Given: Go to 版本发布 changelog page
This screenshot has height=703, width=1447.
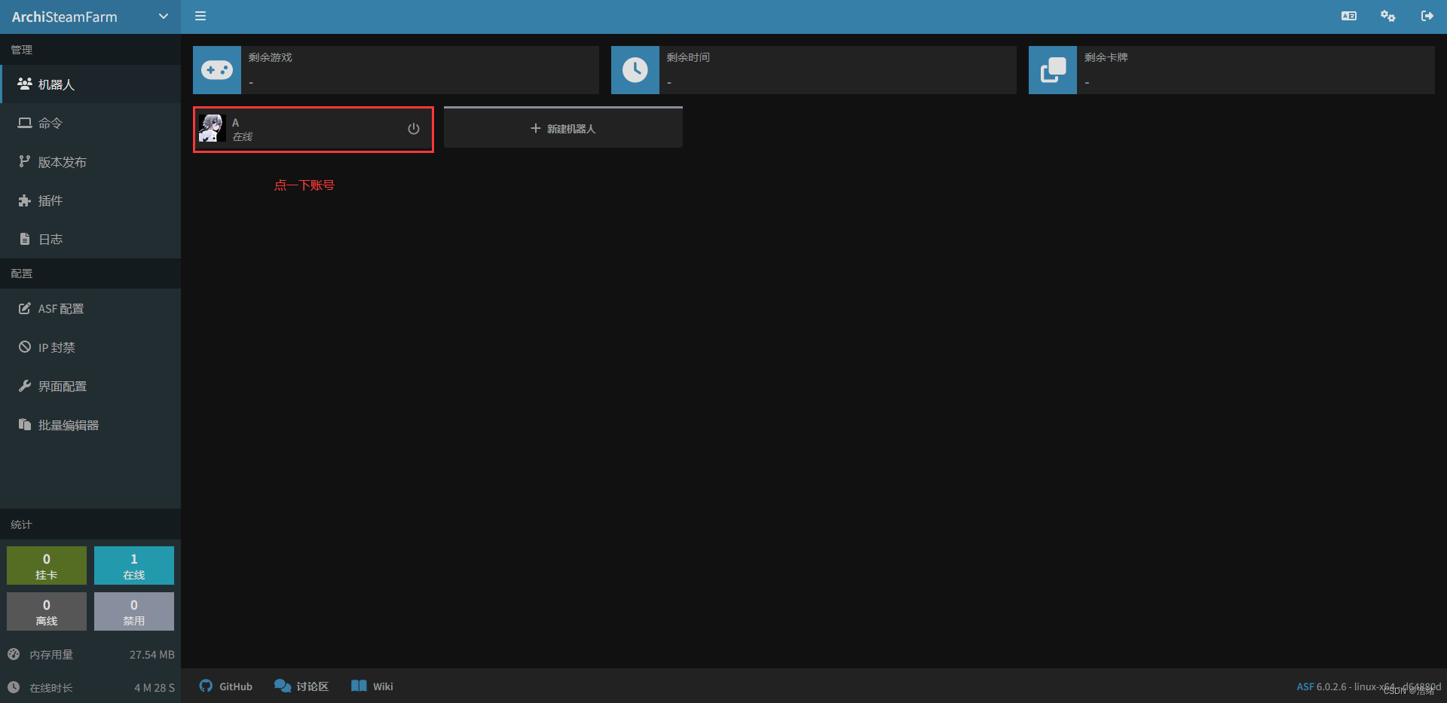Looking at the screenshot, I should pyautogui.click(x=62, y=162).
